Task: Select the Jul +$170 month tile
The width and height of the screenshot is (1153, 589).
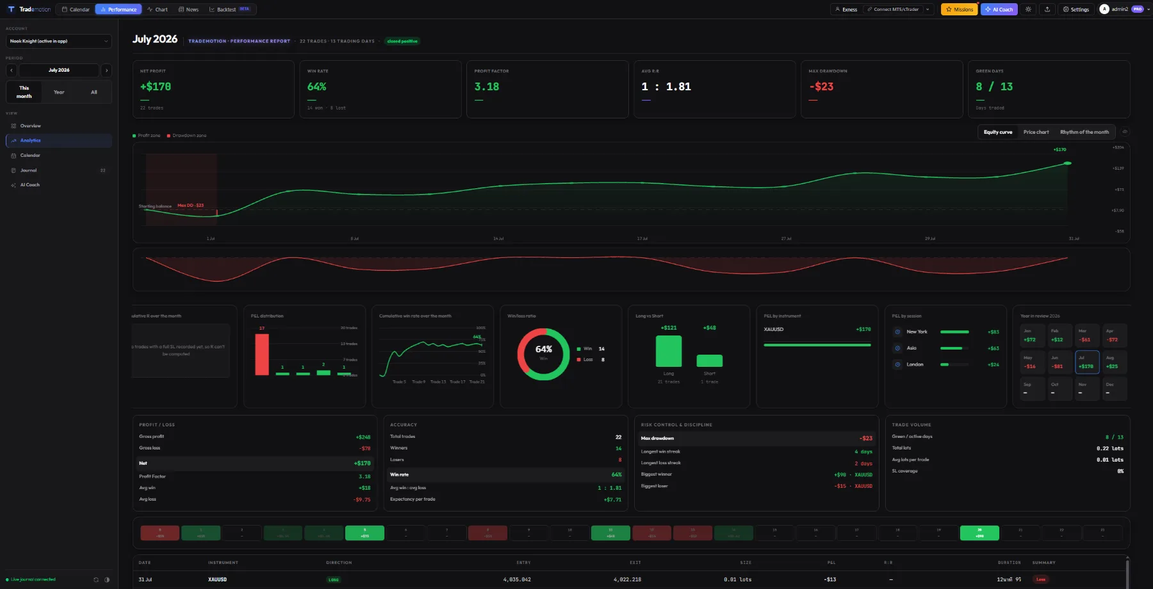Action: point(1087,362)
